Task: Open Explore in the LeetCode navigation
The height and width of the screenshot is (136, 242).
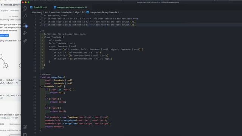Action: (x=4, y=11)
